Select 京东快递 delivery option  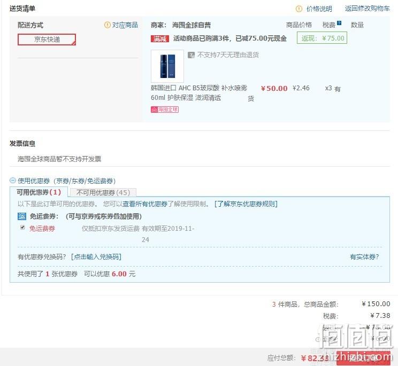click(47, 40)
